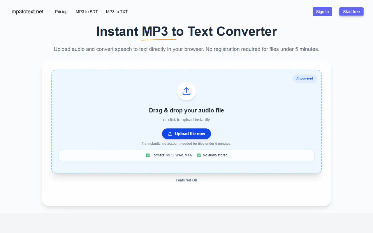The image size is (373, 233).
Task: Navigate to MP3 to TXT page
Action: click(x=117, y=12)
